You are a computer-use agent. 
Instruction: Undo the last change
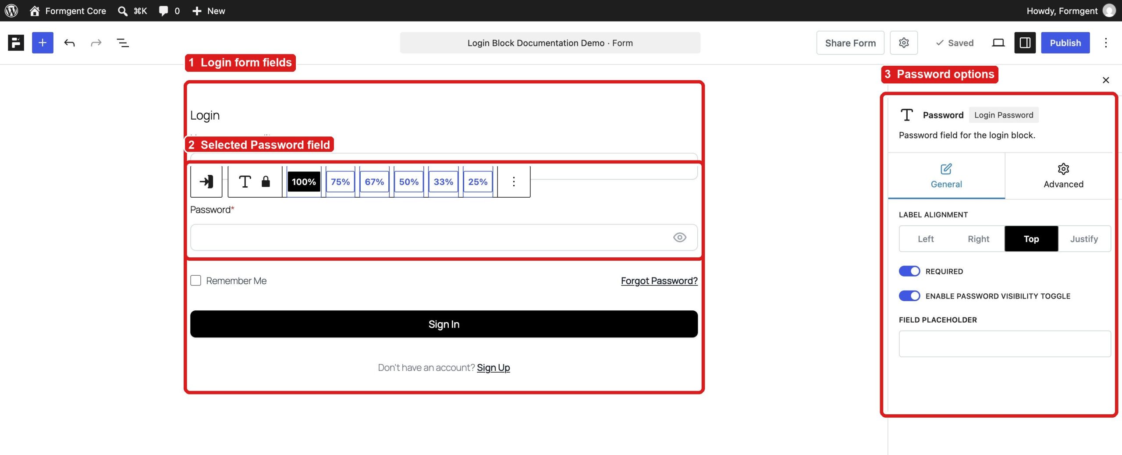click(x=69, y=43)
